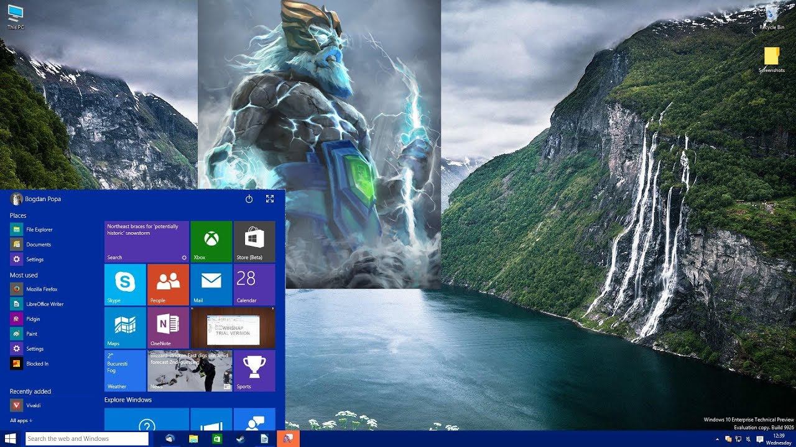Open Blocked In from Most used
This screenshot has height=447, width=796.
[x=30, y=364]
